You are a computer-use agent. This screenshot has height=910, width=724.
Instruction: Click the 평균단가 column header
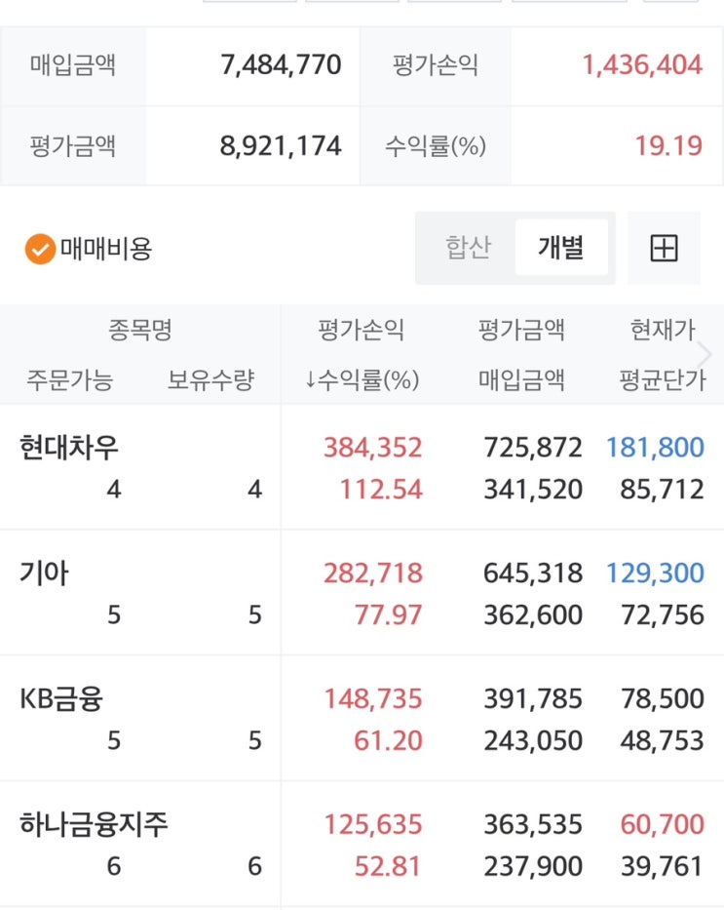pyautogui.click(x=663, y=380)
